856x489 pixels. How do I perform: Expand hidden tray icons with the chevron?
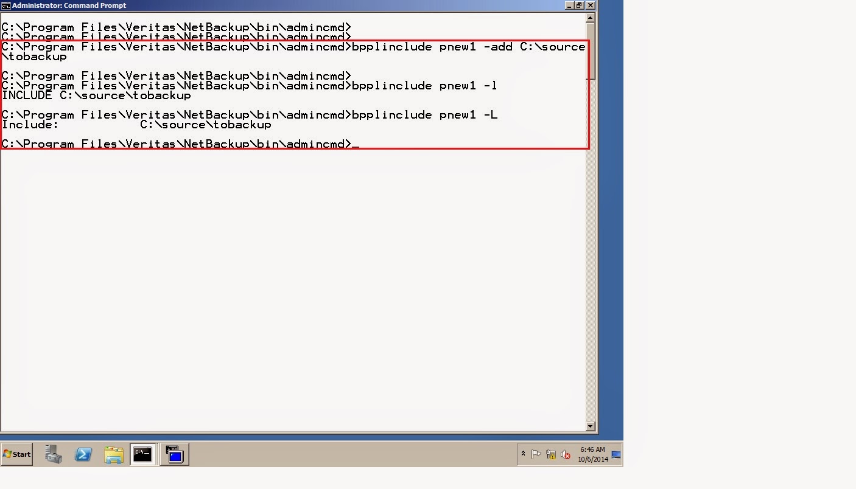[524, 453]
